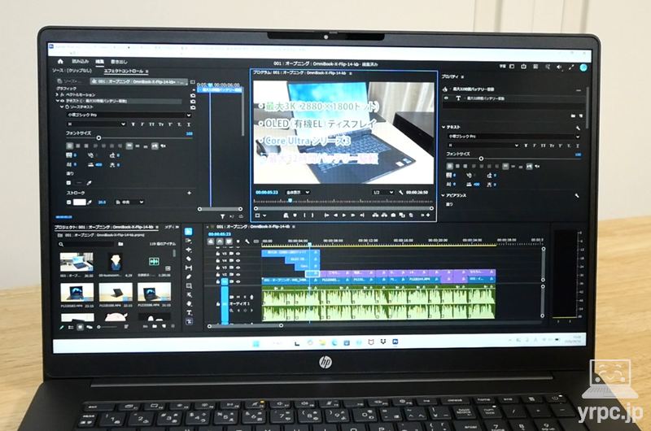Viewport: 651px width, 431px height.
Task: Click the search icon in Project panel
Action: tap(61, 244)
